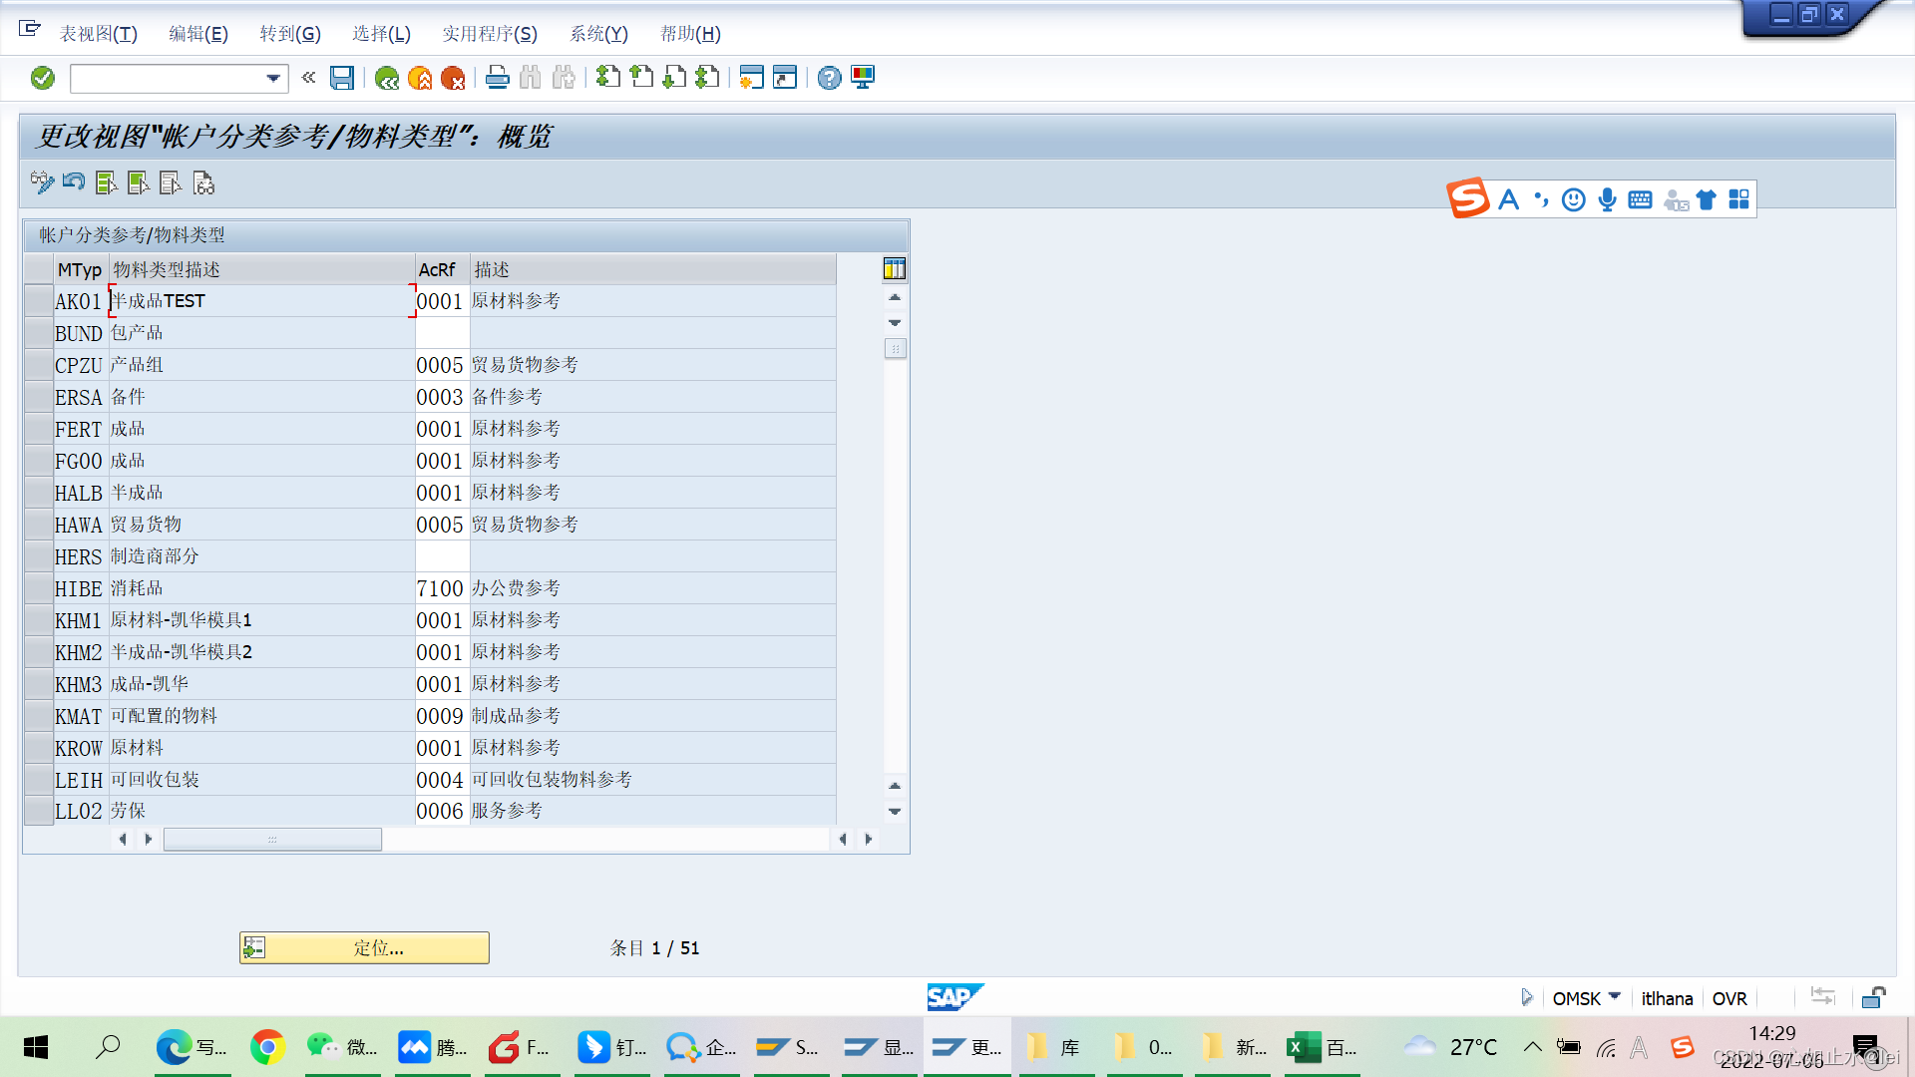Click the Print icon in toolbar
This screenshot has width=1915, height=1077.
point(497,78)
